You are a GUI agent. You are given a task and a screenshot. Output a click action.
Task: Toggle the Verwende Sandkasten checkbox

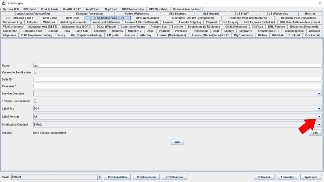[35, 72]
